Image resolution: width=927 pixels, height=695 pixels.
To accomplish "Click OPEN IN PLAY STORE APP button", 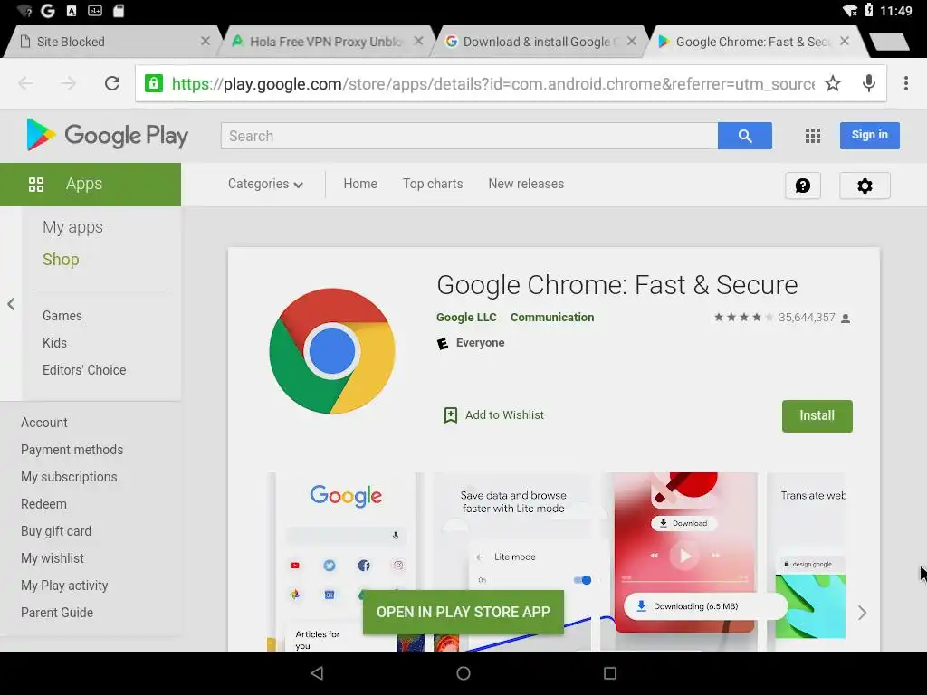I will 463,613.
